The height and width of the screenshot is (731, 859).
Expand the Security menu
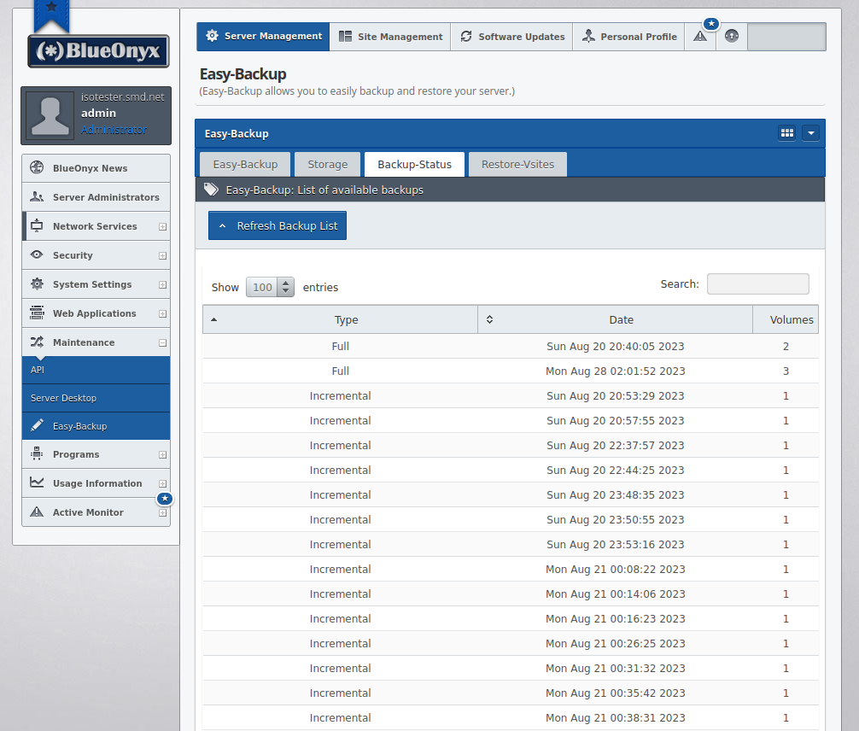point(163,256)
